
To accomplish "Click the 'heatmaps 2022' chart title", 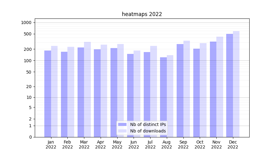I will tap(142, 14).
